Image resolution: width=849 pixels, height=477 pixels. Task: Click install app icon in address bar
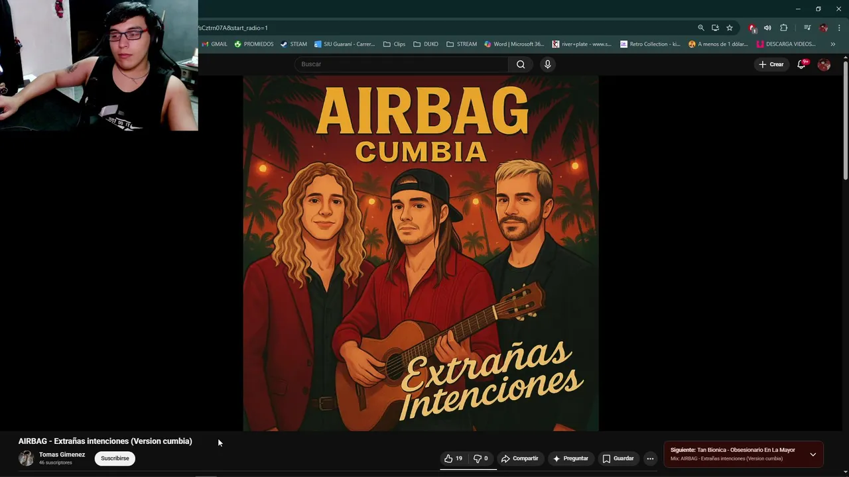[715, 28]
